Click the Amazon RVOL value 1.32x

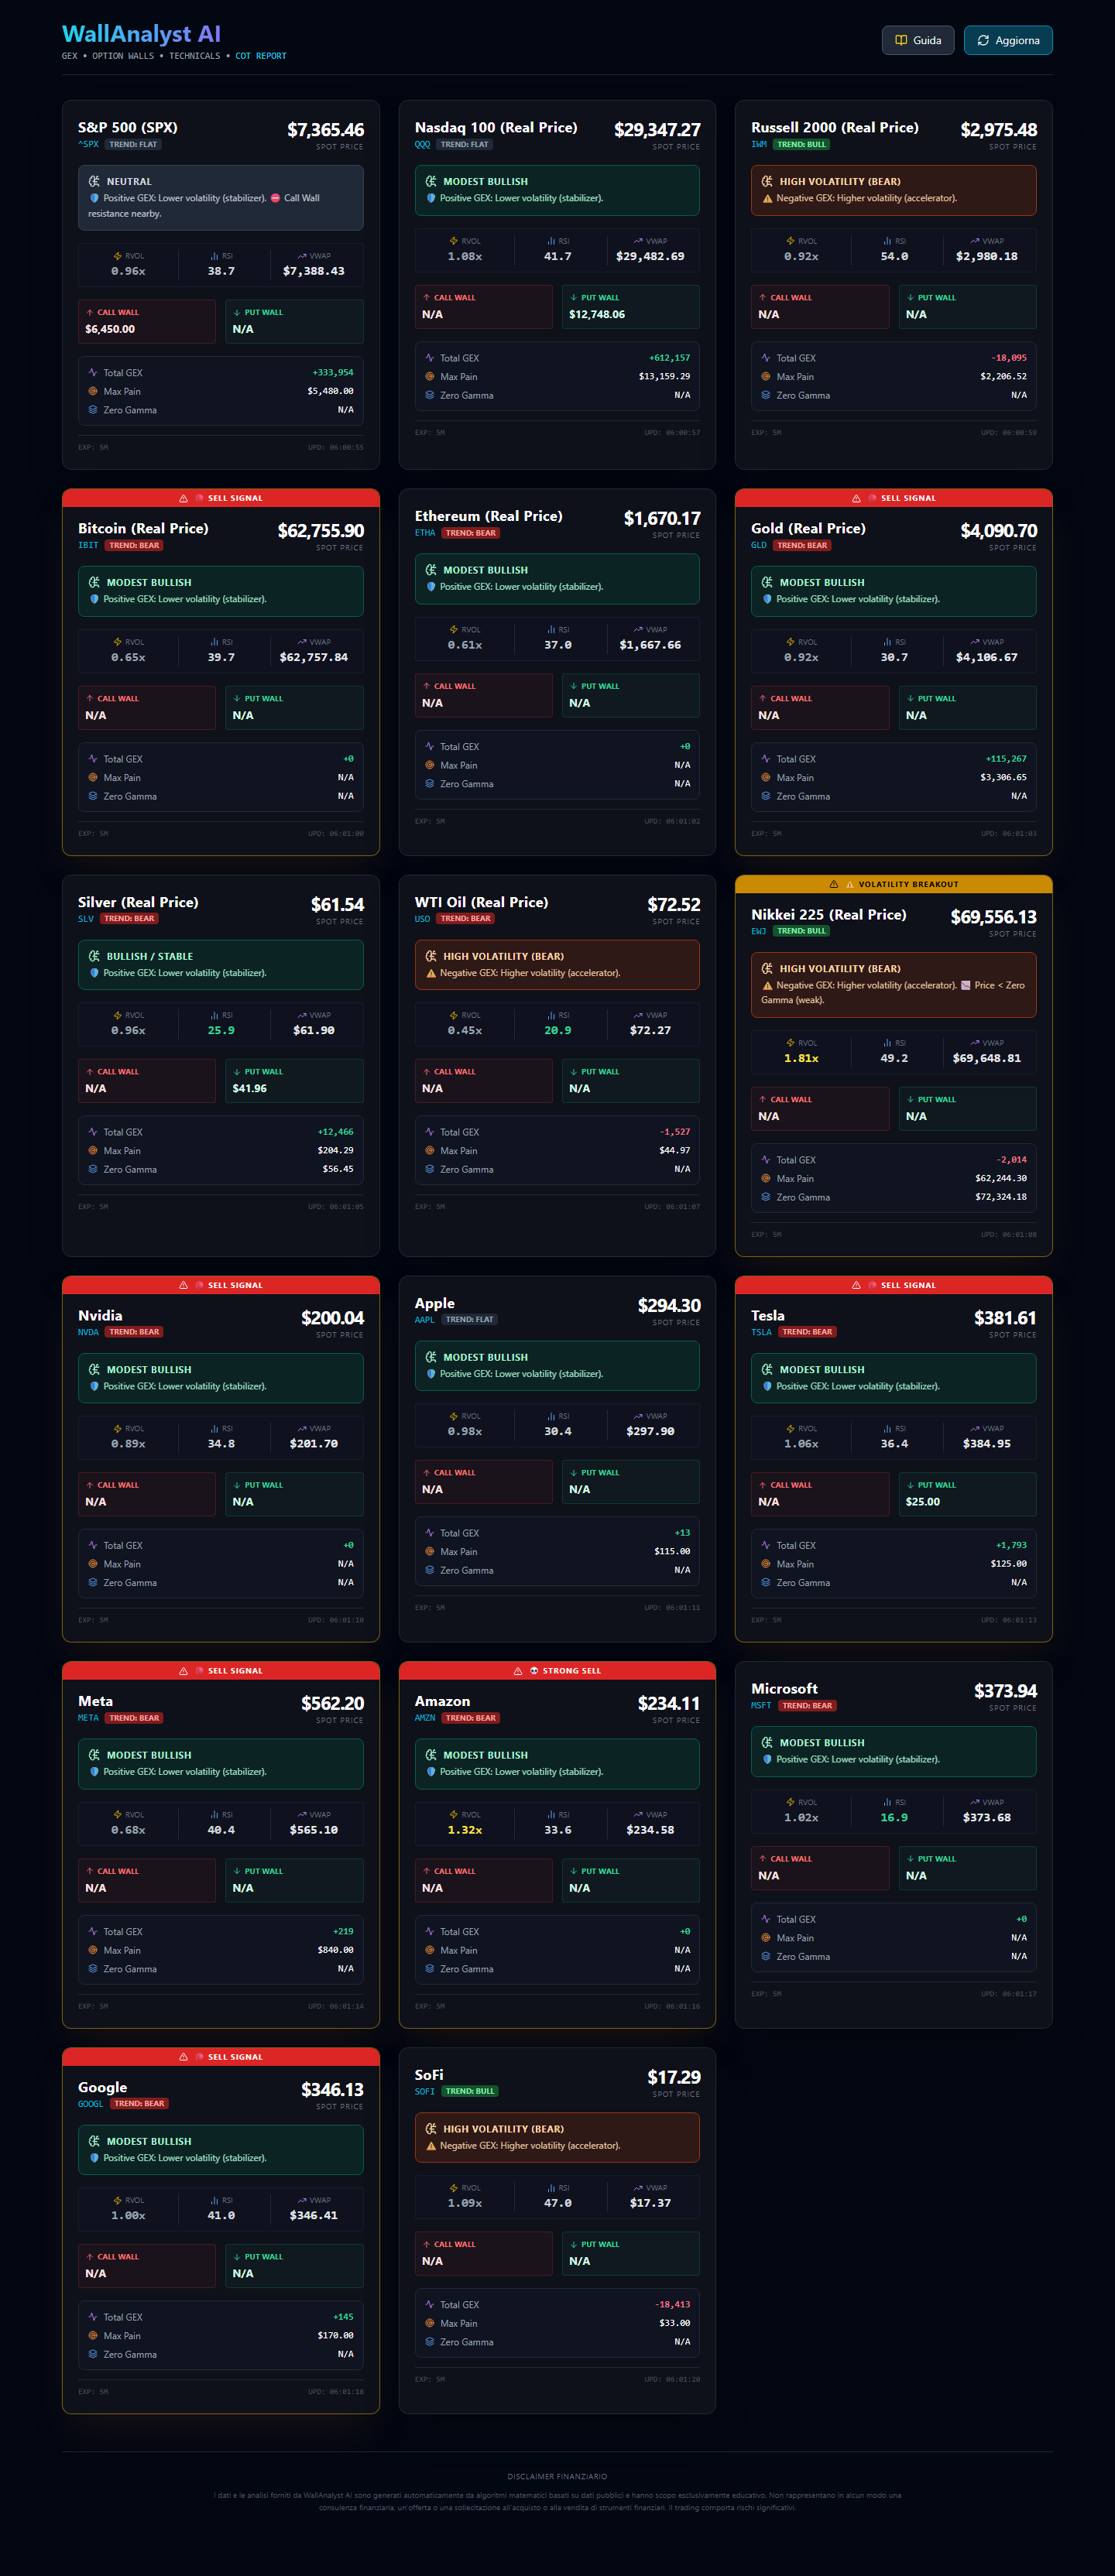coord(465,1830)
